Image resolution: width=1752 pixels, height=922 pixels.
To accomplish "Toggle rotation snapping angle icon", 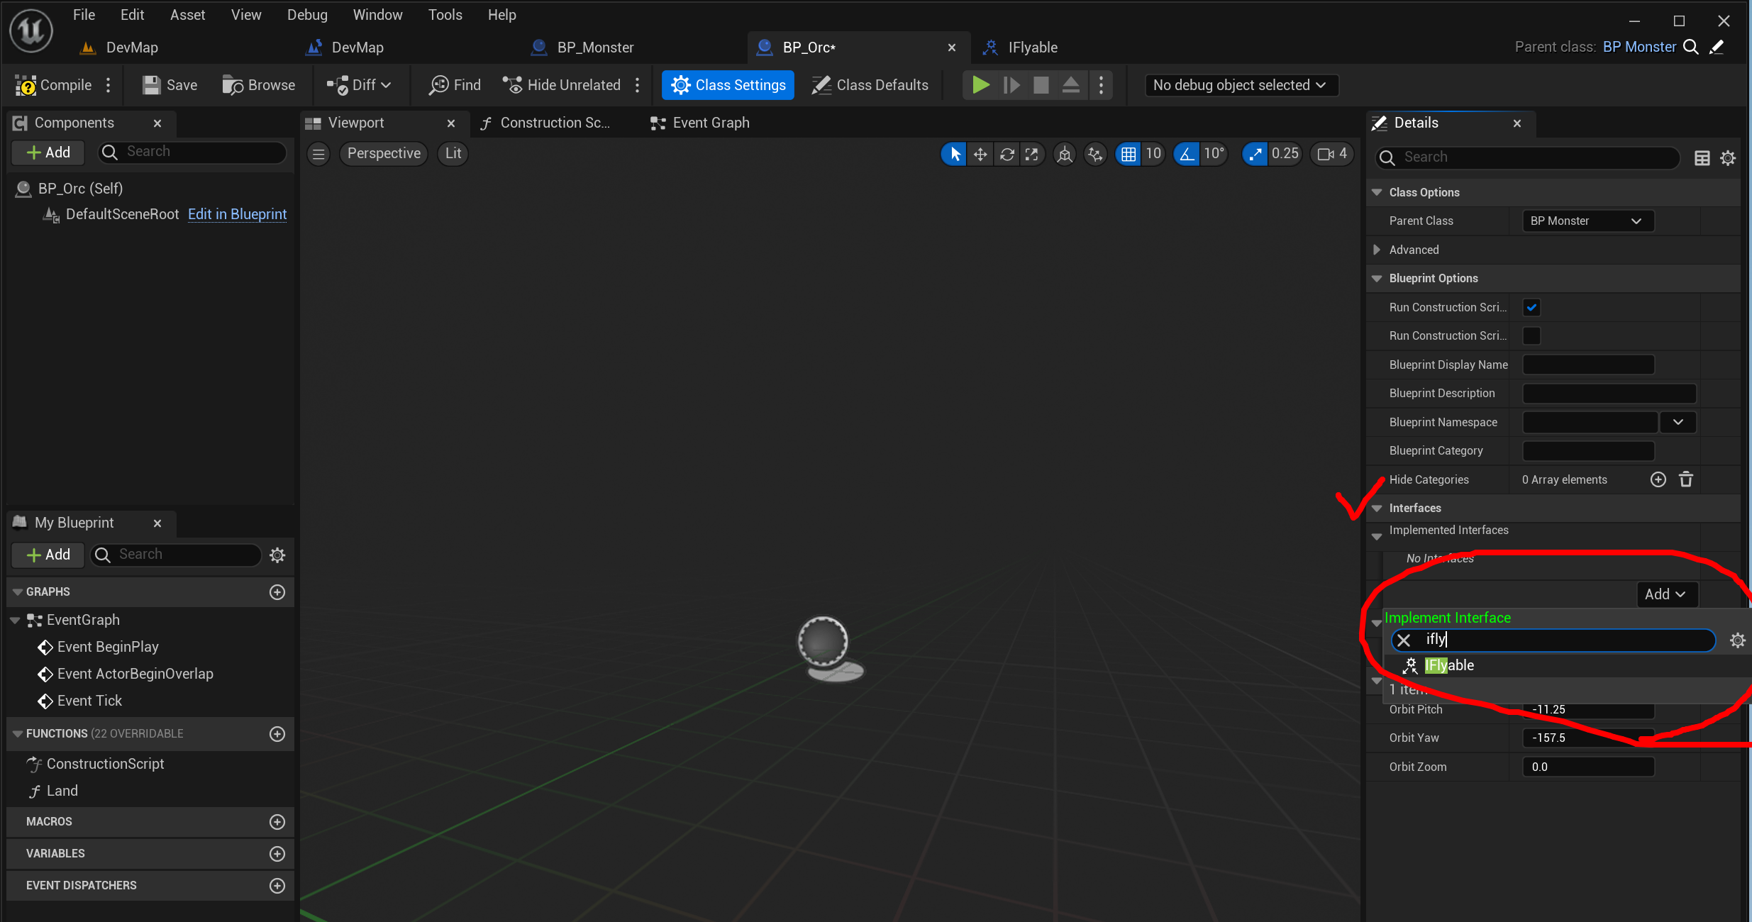I will (1187, 154).
